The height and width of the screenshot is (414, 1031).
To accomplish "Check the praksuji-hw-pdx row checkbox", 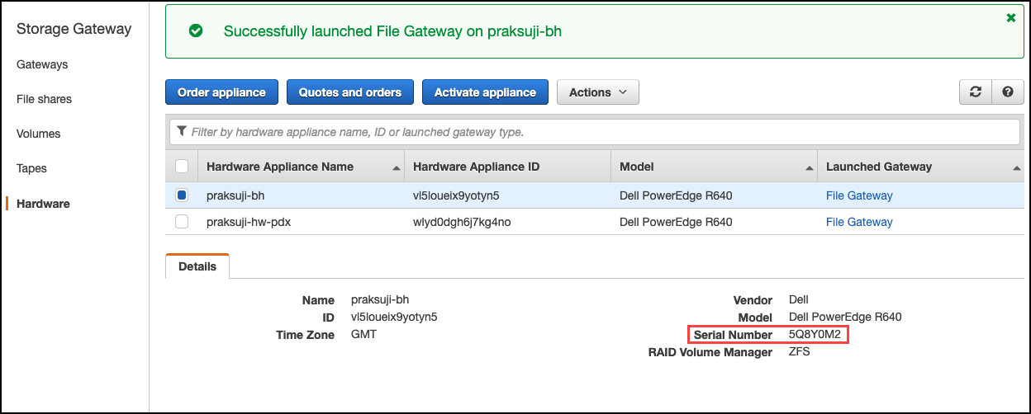I will click(182, 222).
